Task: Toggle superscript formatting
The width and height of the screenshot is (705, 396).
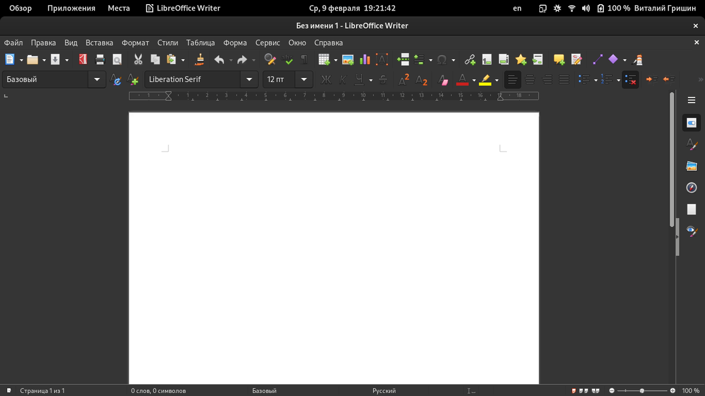Action: point(404,79)
